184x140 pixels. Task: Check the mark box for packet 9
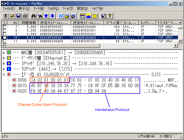click(x=4, y=34)
